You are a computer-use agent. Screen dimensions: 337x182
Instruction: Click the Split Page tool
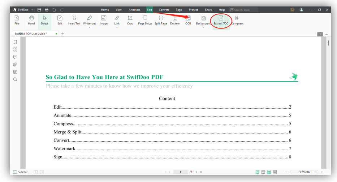(161, 20)
